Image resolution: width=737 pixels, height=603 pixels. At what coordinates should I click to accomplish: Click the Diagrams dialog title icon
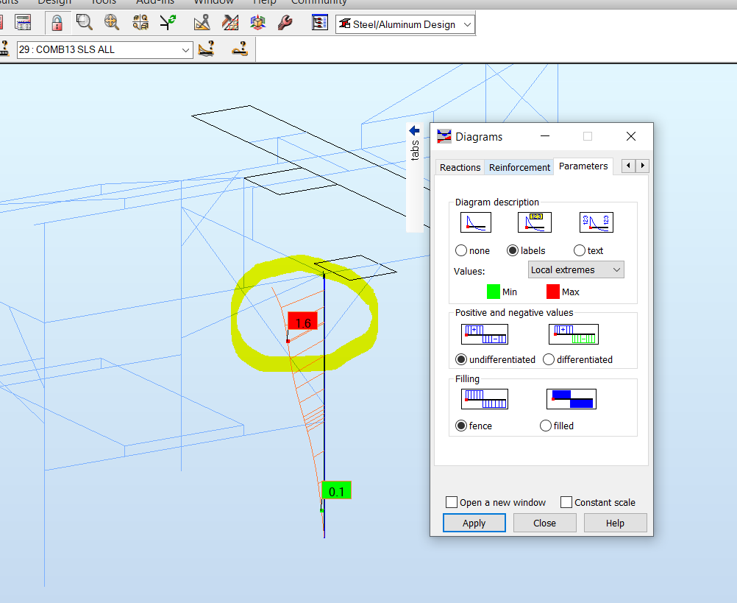click(444, 136)
